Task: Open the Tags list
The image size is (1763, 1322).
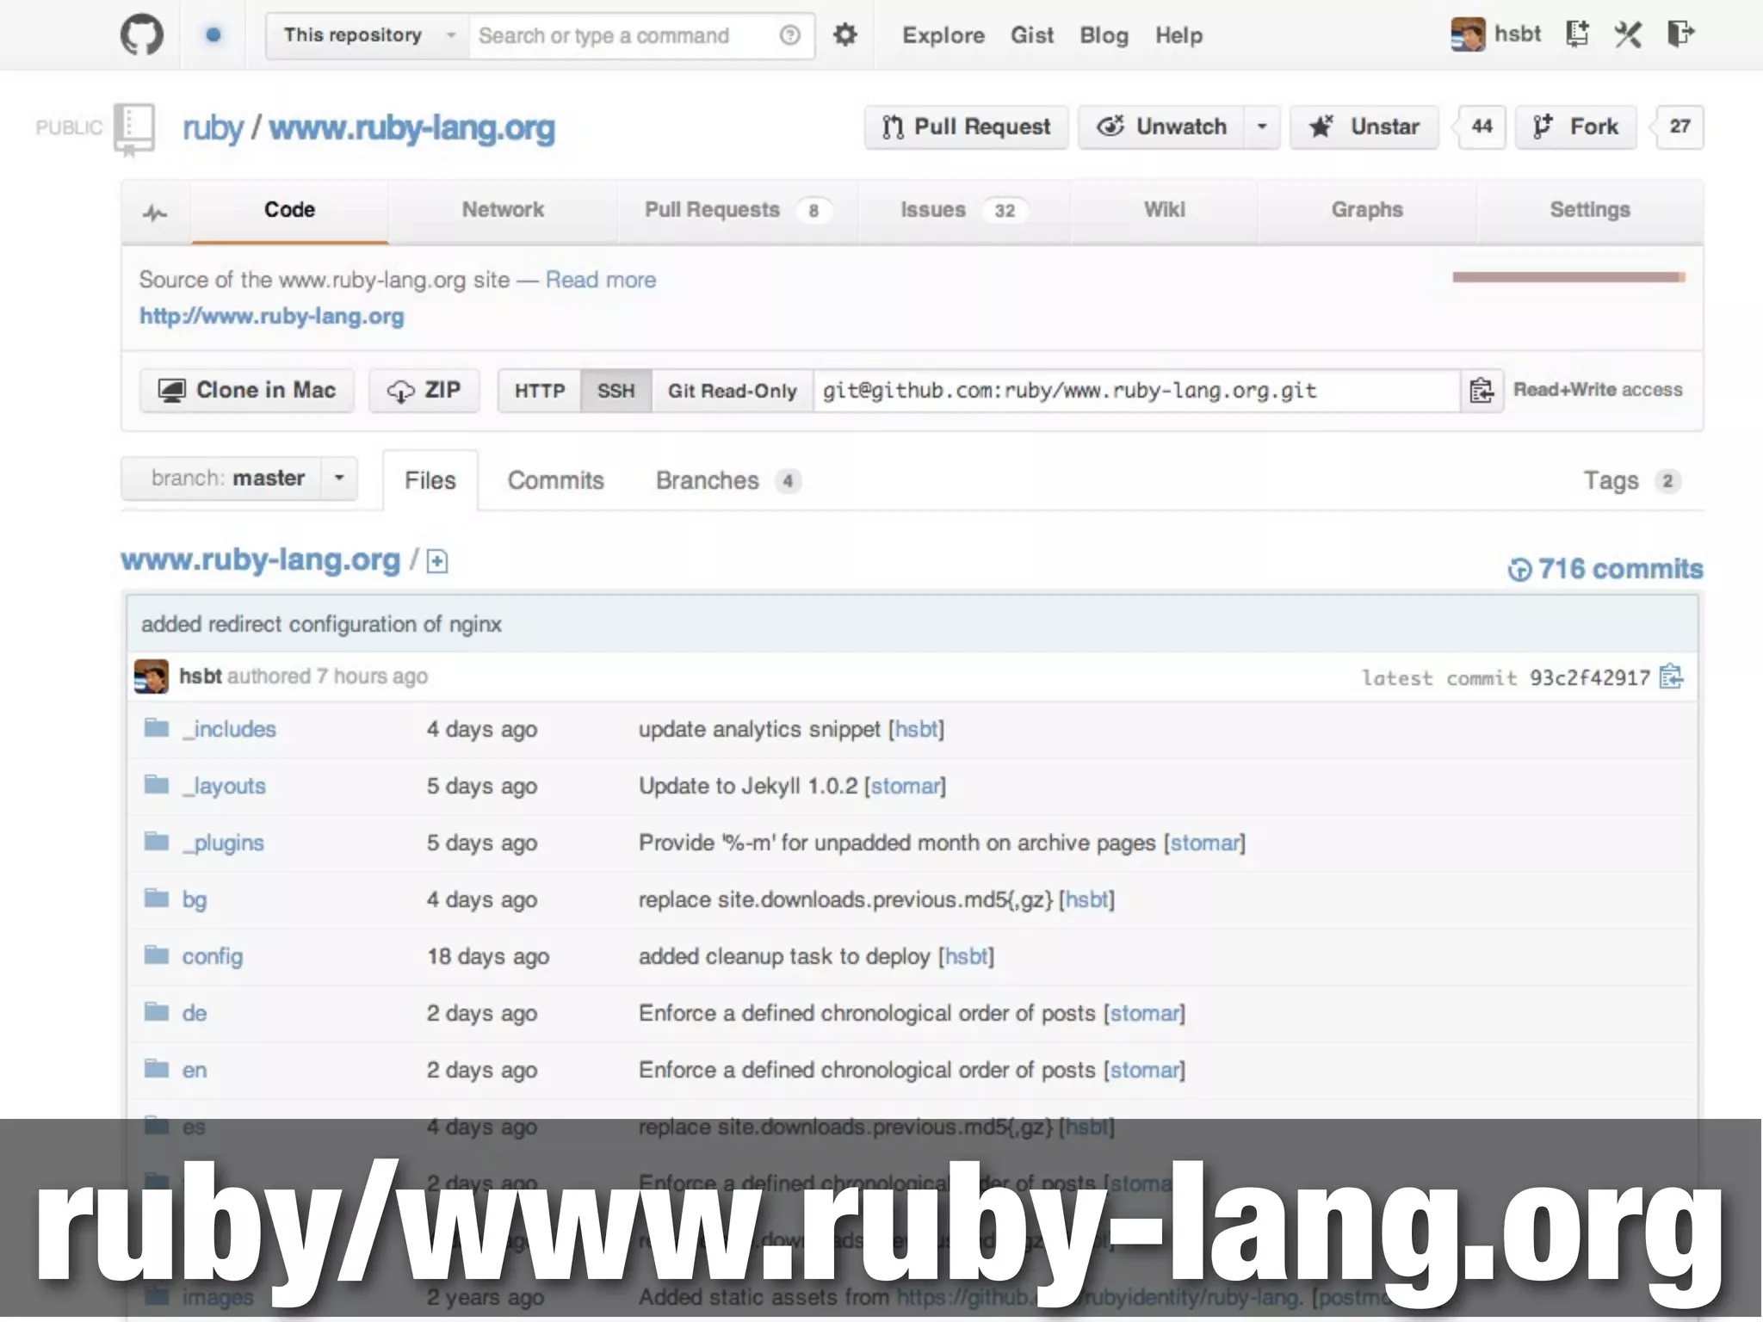Action: 1631,480
